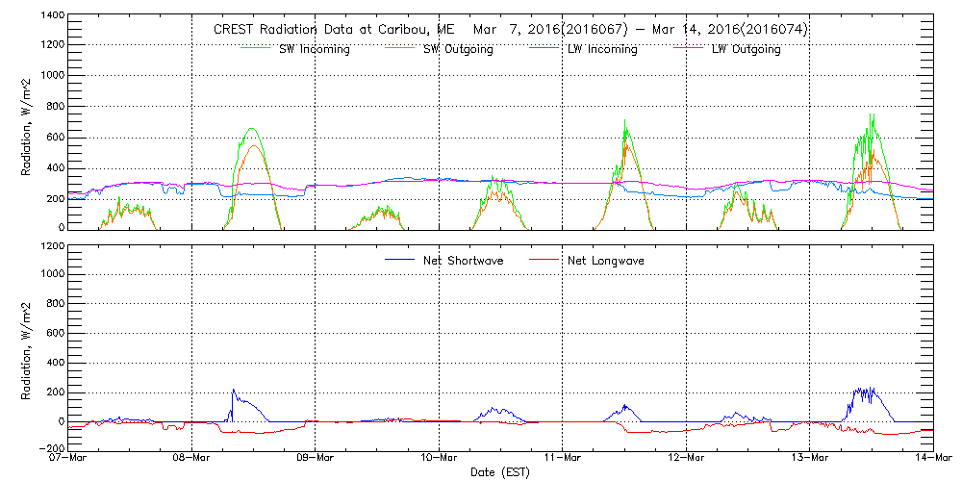The height and width of the screenshot is (481, 962).
Task: Click the SW Outgoing legend label
Action: coord(458,50)
